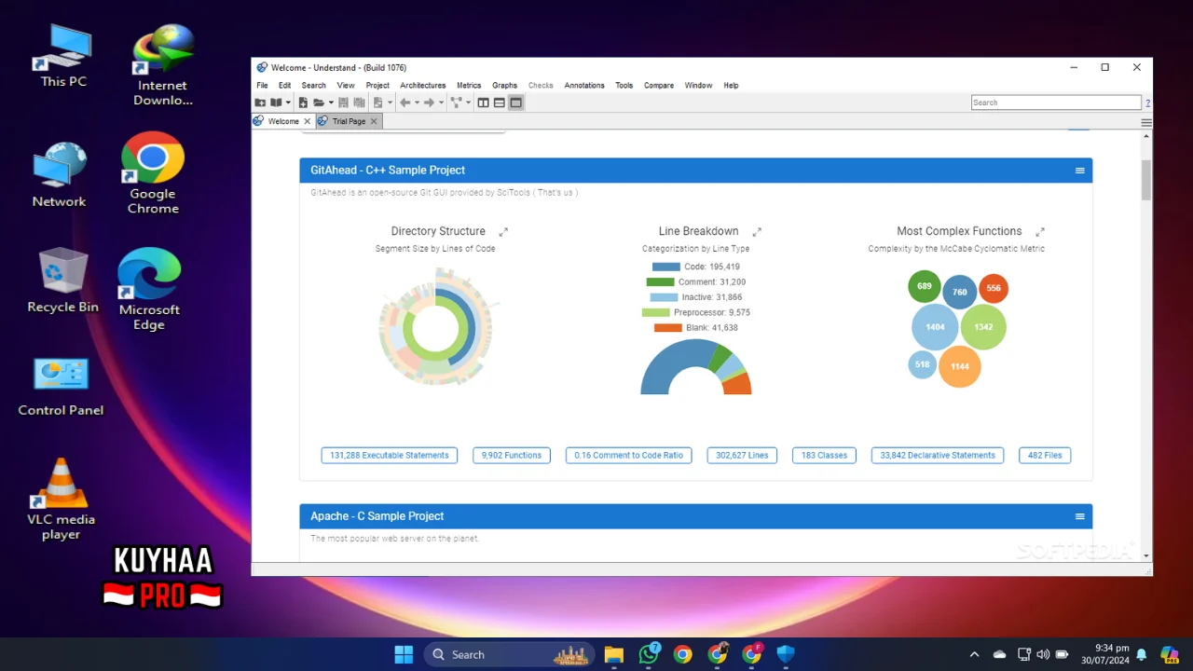Open the tab list hamburger menu
1193x671 pixels.
(1146, 122)
